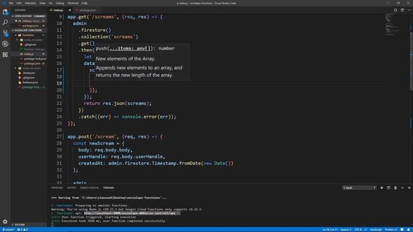The height and width of the screenshot is (232, 413).
Task: Open the Debug menu
Action: [x=60, y=3]
